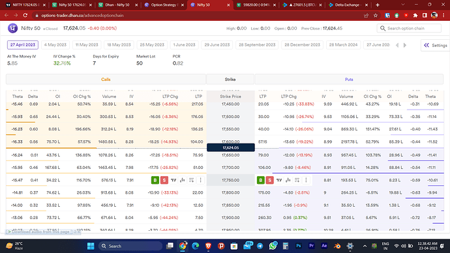This screenshot has height=253, width=450.
Task: Click the Sell button for 17,750 call
Action: pyautogui.click(x=164, y=180)
